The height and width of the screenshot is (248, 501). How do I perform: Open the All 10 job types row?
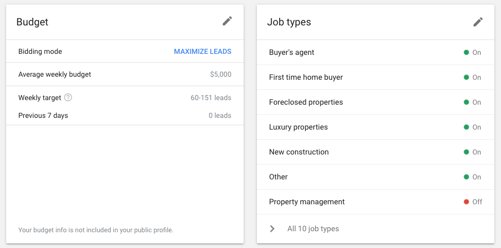[x=313, y=229]
